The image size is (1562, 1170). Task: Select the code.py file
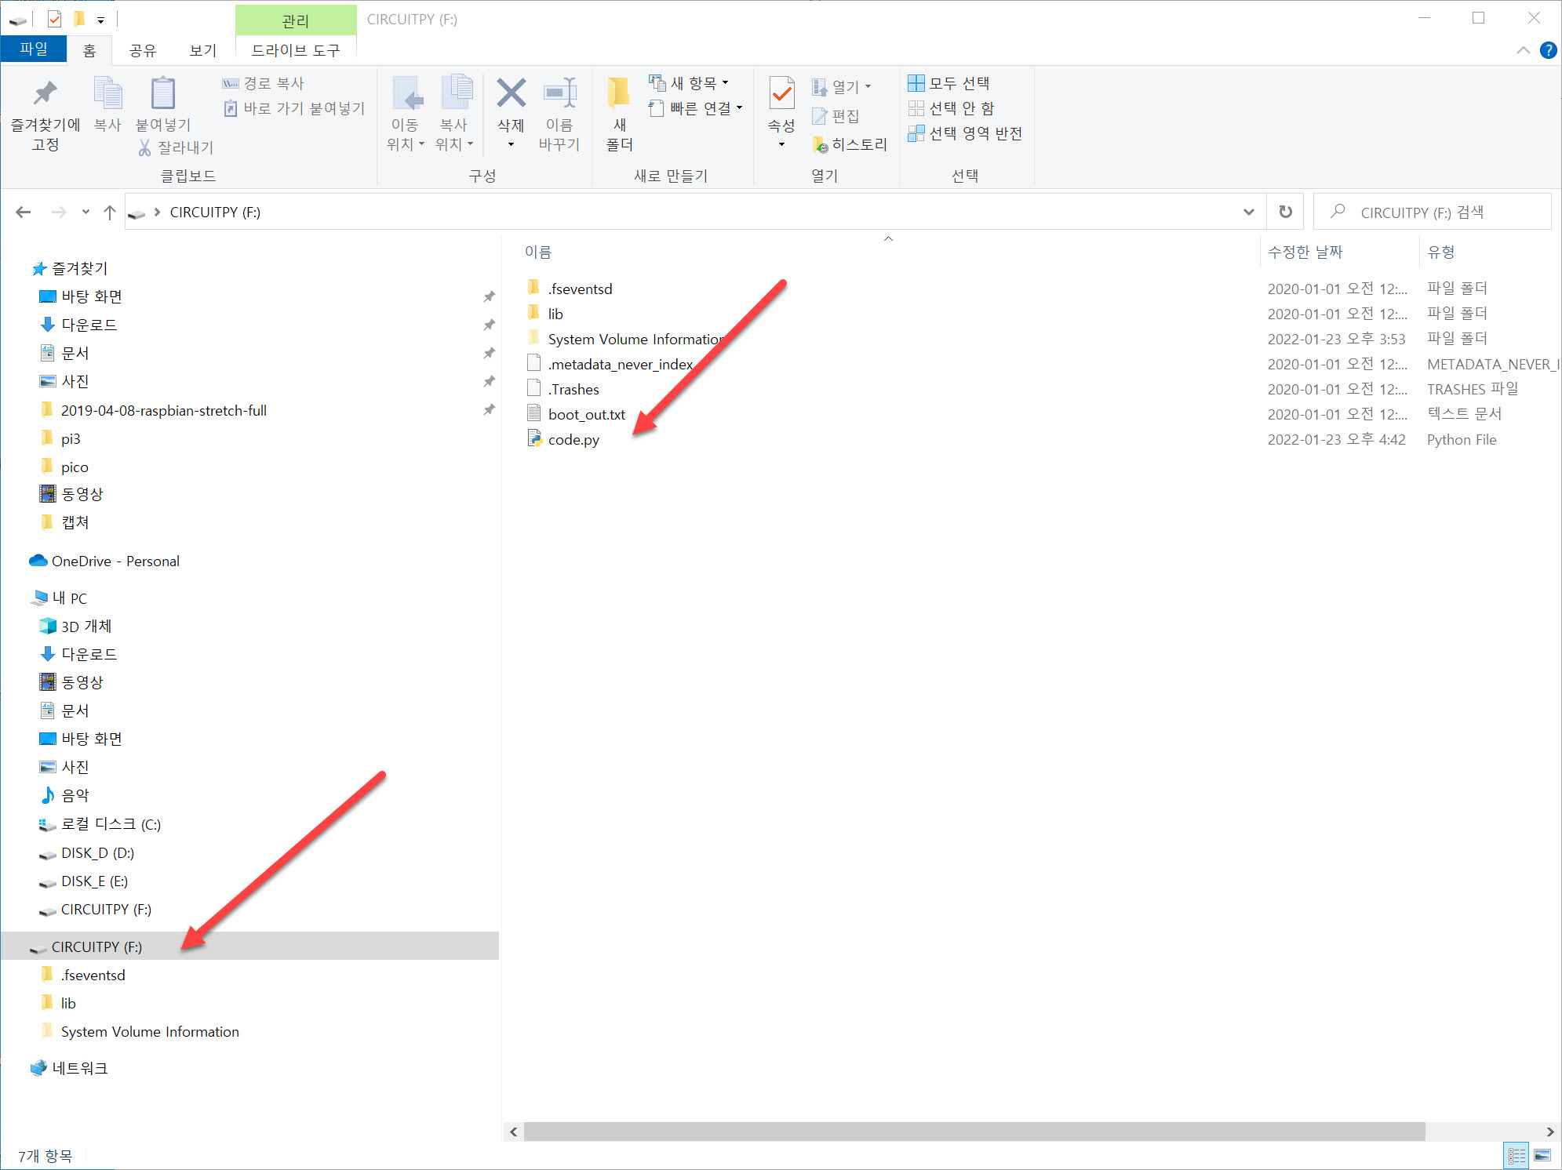(x=573, y=440)
